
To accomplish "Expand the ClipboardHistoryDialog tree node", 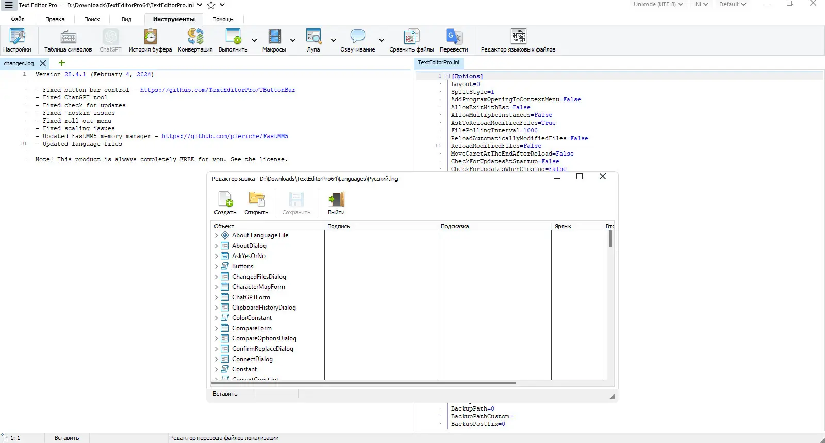I will click(x=216, y=308).
